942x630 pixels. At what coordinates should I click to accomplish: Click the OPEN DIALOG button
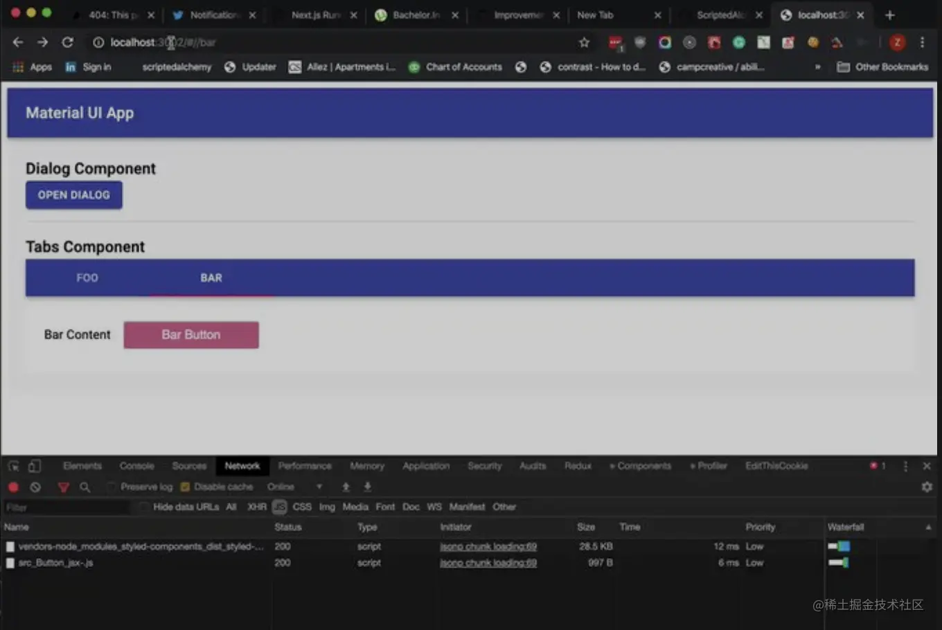pyautogui.click(x=74, y=195)
